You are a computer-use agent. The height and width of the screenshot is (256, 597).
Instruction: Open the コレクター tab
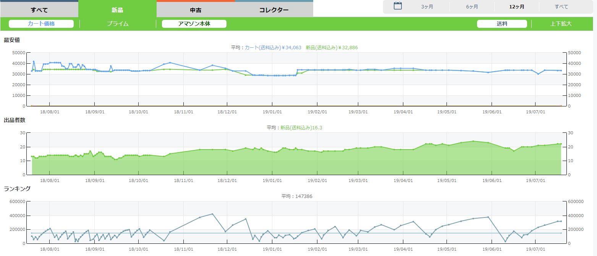274,10
